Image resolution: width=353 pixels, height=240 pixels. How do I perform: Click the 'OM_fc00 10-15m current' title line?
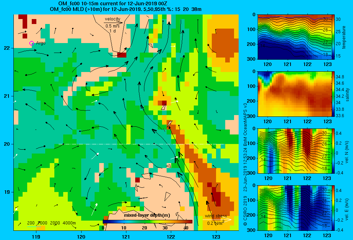[x=113, y=4]
